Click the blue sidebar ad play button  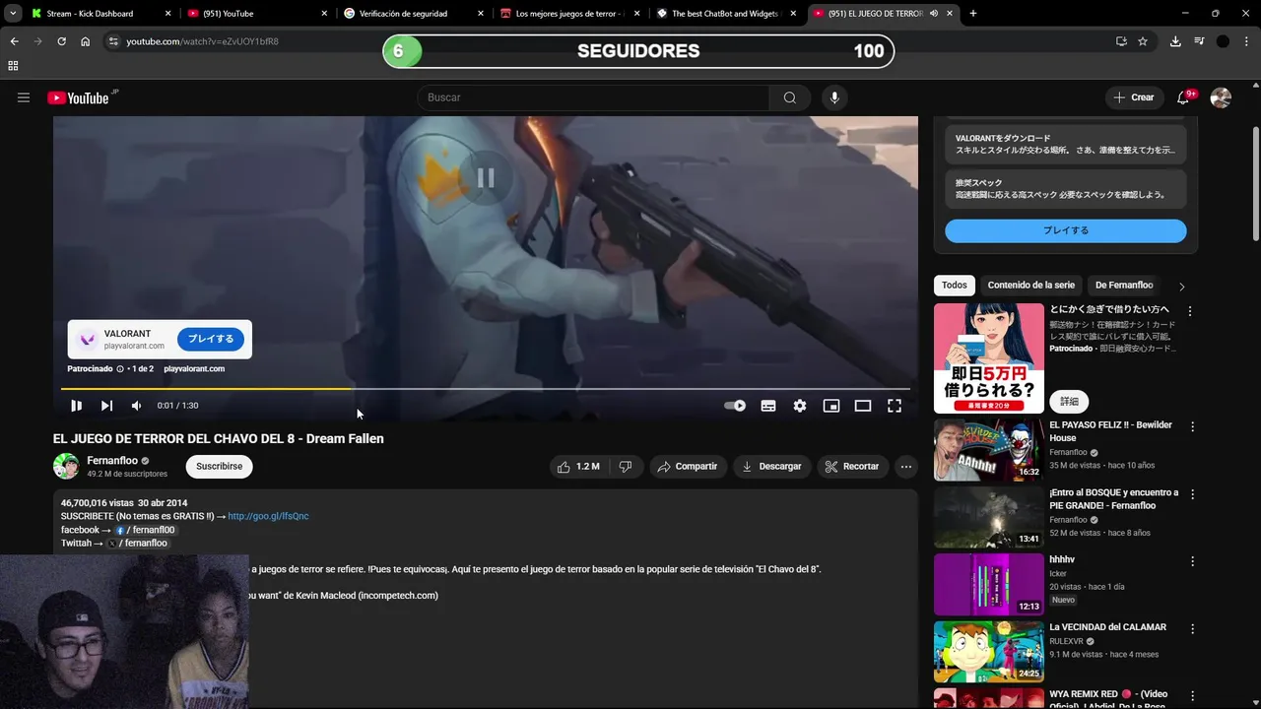(1066, 230)
